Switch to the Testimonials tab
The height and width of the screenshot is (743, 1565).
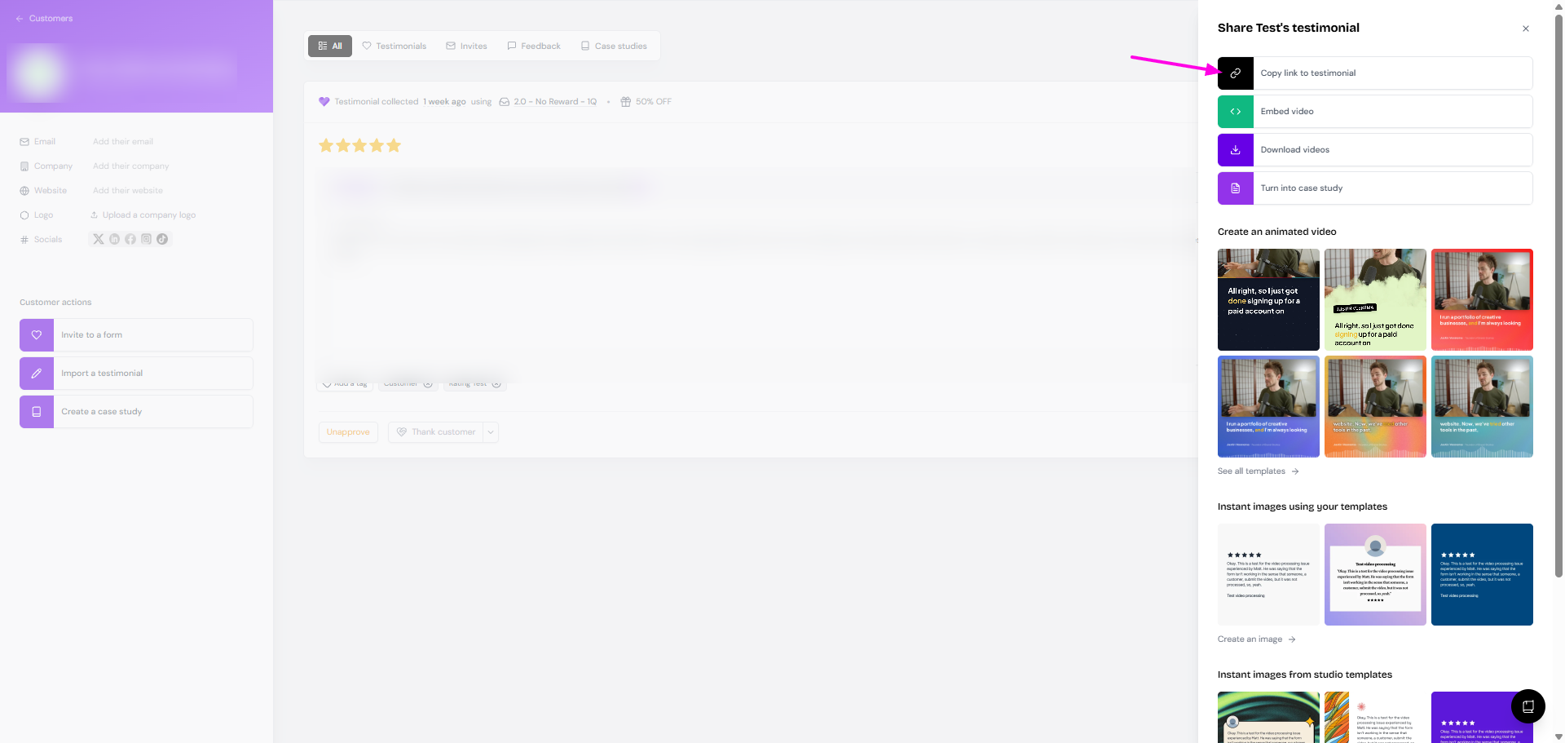pos(394,46)
